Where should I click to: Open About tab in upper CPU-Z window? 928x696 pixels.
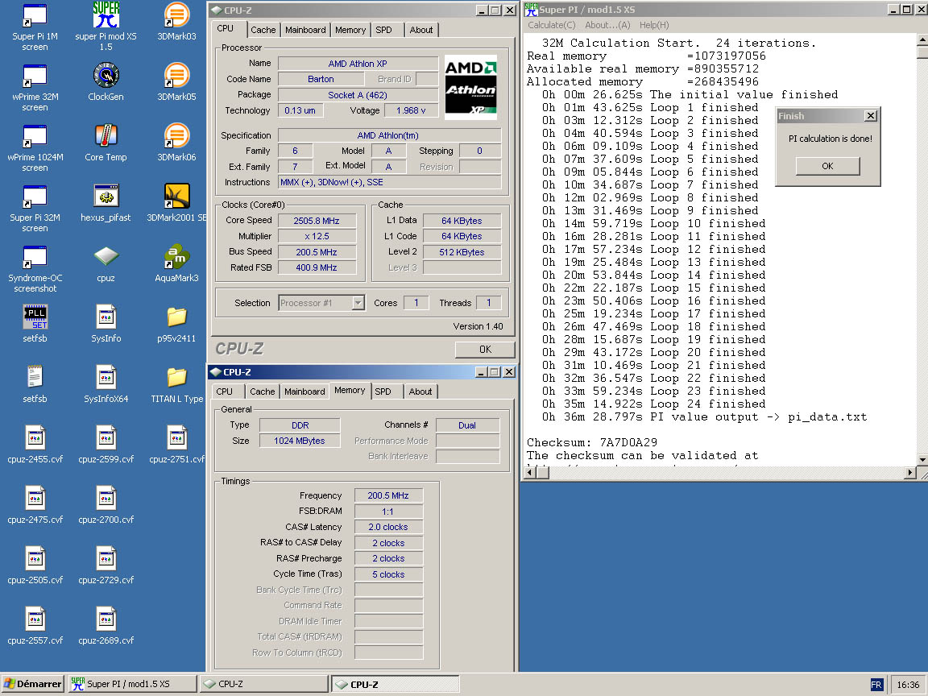tap(420, 30)
